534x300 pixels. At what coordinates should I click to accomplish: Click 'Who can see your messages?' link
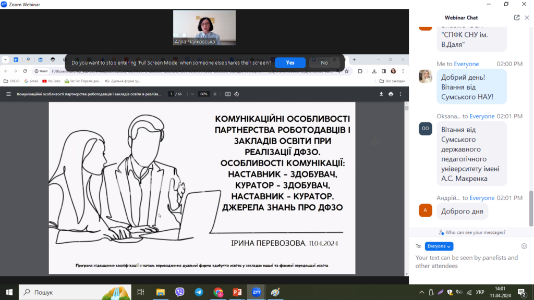[472, 232]
